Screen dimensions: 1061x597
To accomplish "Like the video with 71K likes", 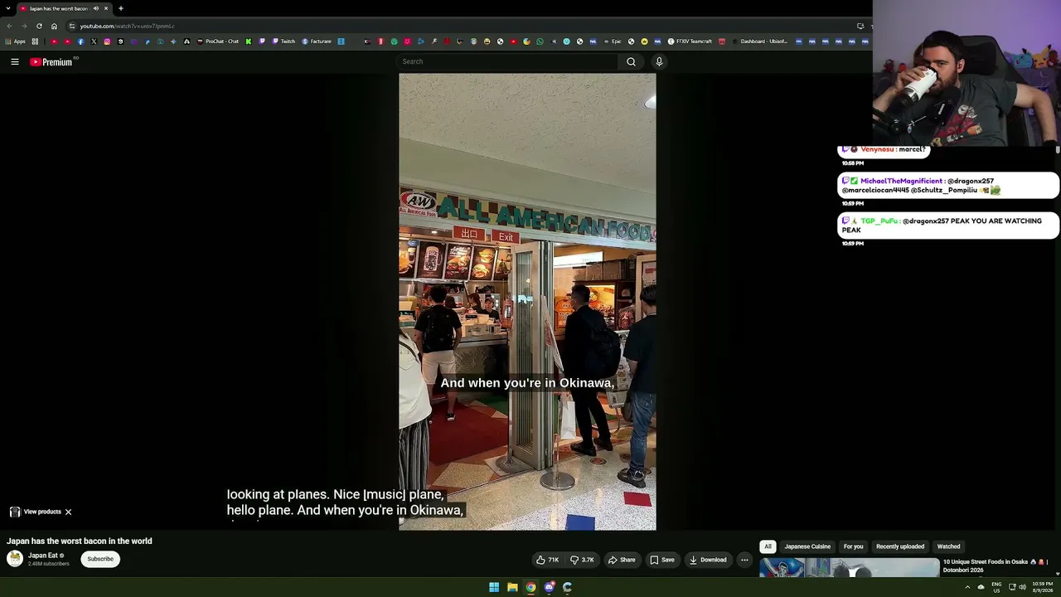I will point(547,560).
